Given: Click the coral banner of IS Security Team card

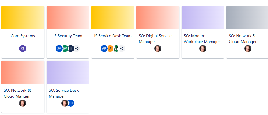Looking at the screenshot, I should pos(68,18).
